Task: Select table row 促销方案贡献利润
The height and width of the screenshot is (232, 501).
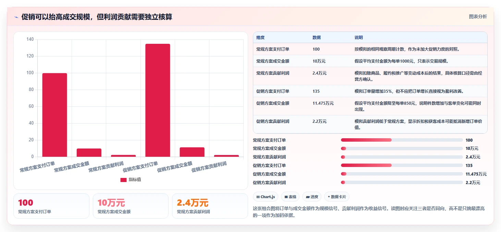Action: (370, 124)
